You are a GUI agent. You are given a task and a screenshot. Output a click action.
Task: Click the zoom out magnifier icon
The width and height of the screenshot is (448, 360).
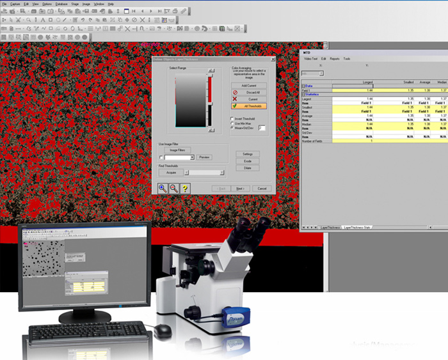pyautogui.click(x=174, y=188)
